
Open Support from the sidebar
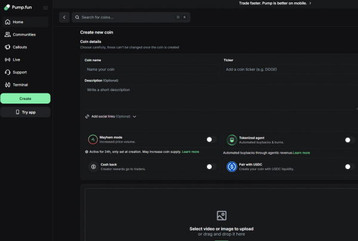coord(25,72)
